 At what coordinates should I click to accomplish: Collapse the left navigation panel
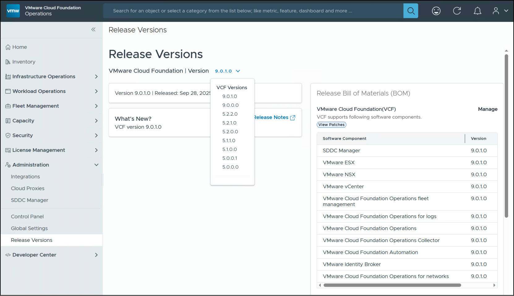[93, 29]
